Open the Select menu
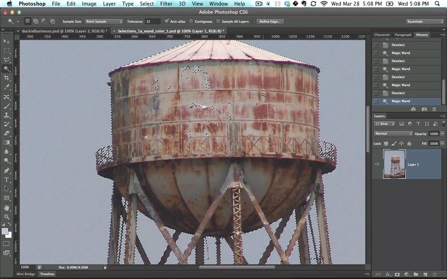This screenshot has width=447, height=279. point(147,4)
